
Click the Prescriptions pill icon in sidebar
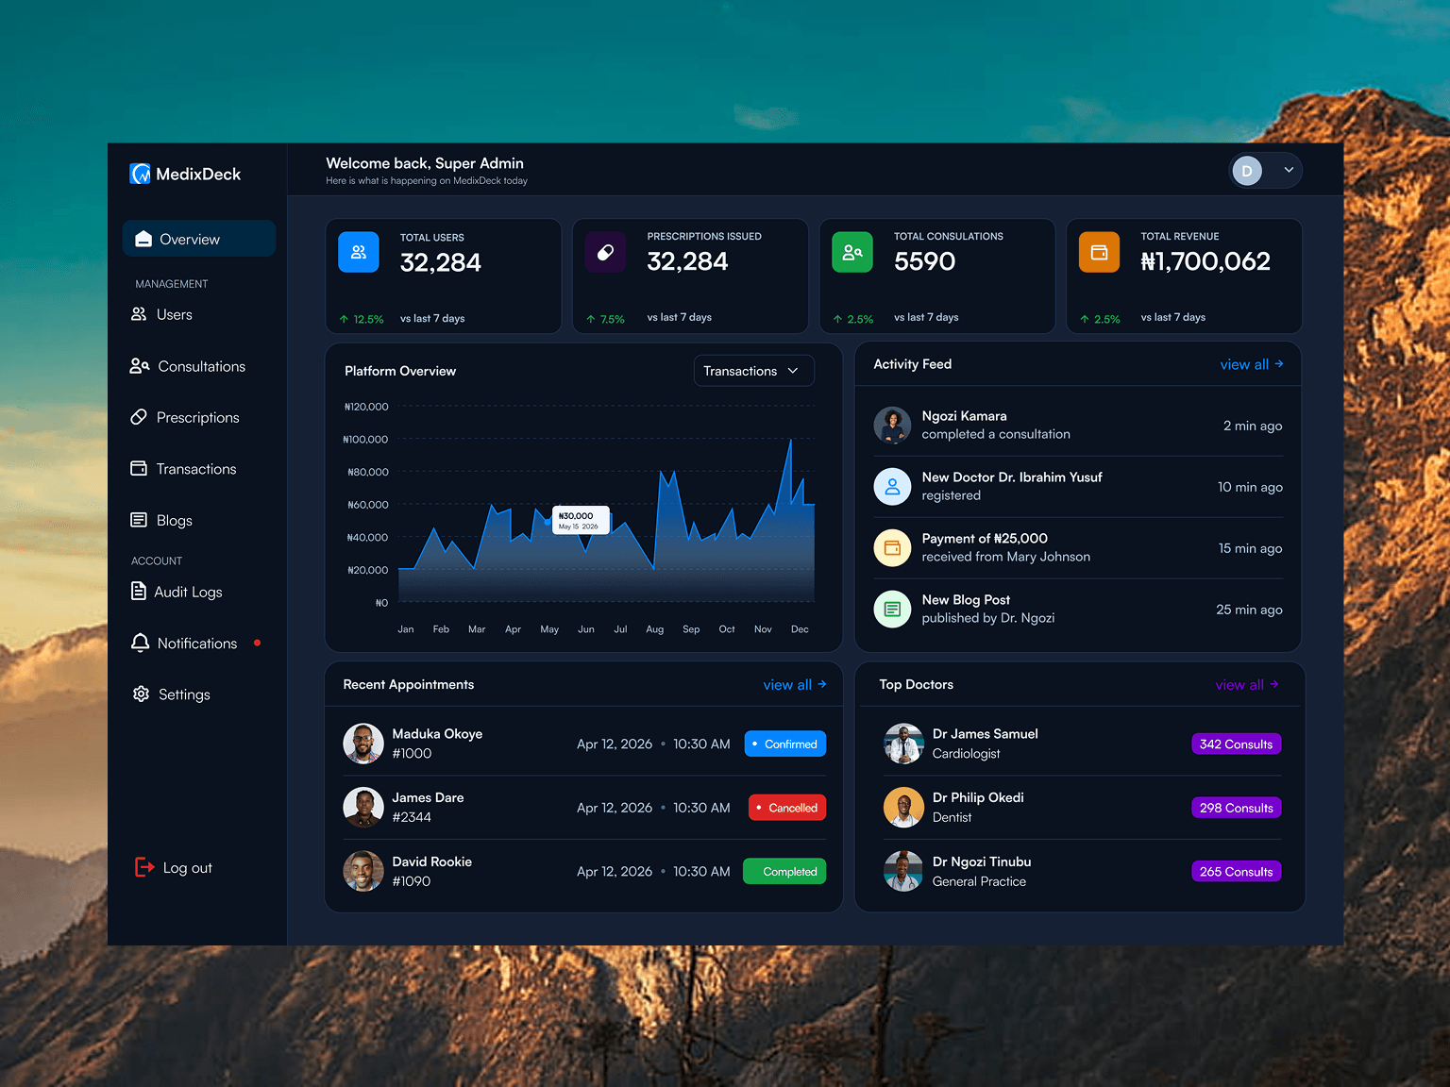[139, 417]
